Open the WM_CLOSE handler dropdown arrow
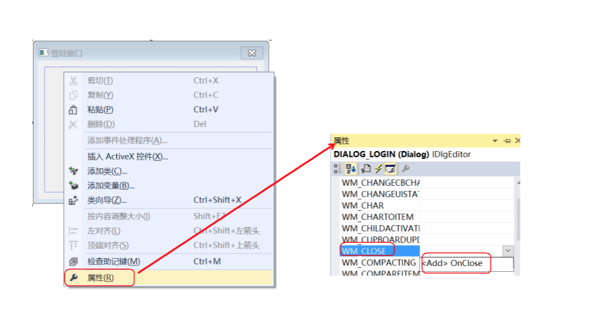Screen dimensions: 602x331 [x=507, y=251]
